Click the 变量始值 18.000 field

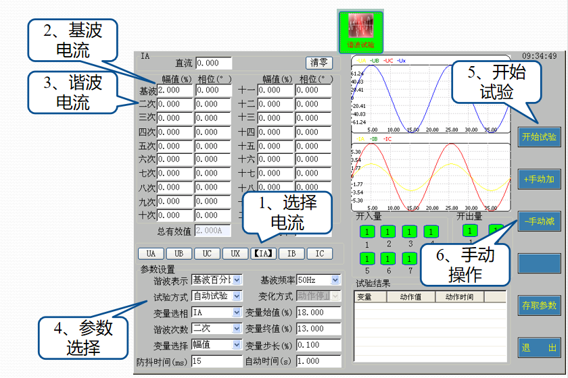click(318, 313)
